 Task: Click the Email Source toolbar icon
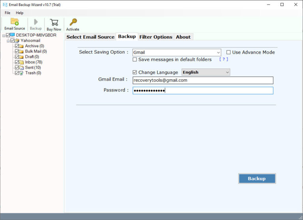pos(15,22)
